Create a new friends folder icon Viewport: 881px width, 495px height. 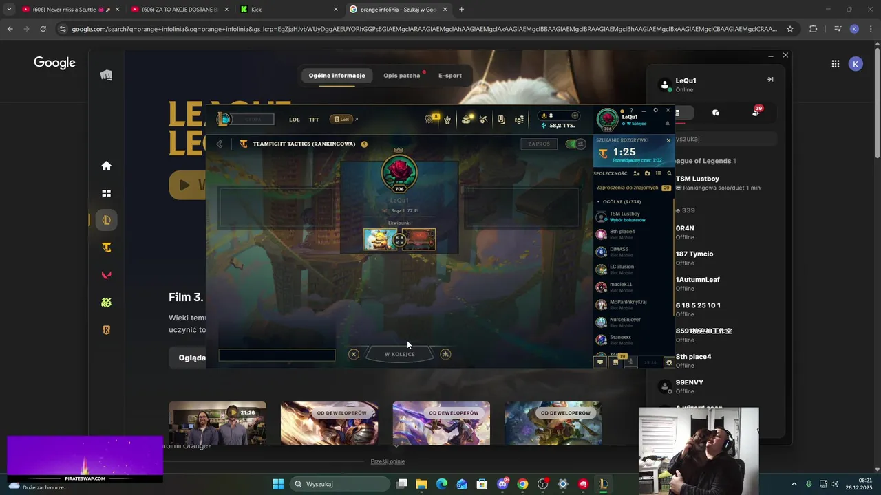pyautogui.click(x=647, y=173)
